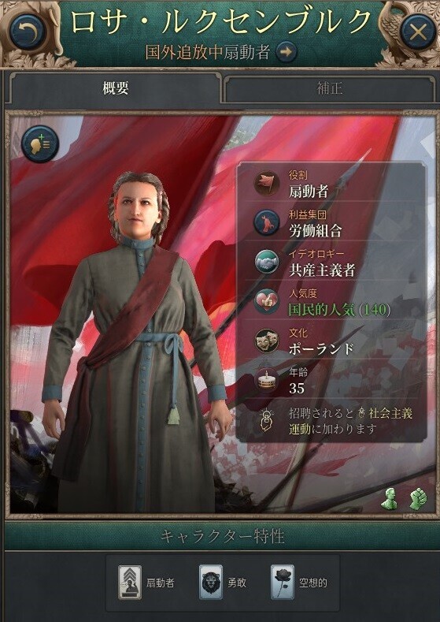Click the handshake ideology icon
The height and width of the screenshot is (622, 440).
coord(267,263)
